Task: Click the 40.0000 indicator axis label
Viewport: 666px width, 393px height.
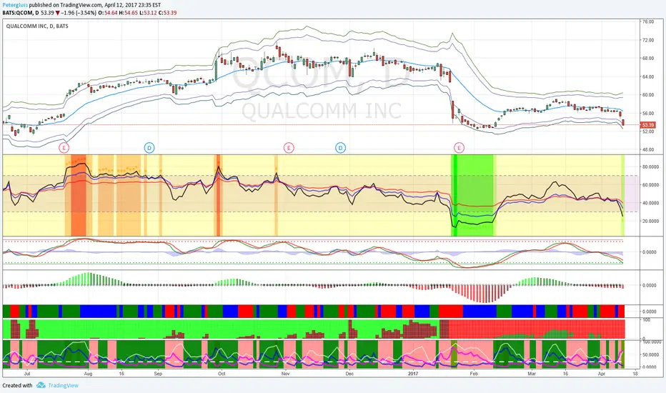Action: (x=650, y=203)
